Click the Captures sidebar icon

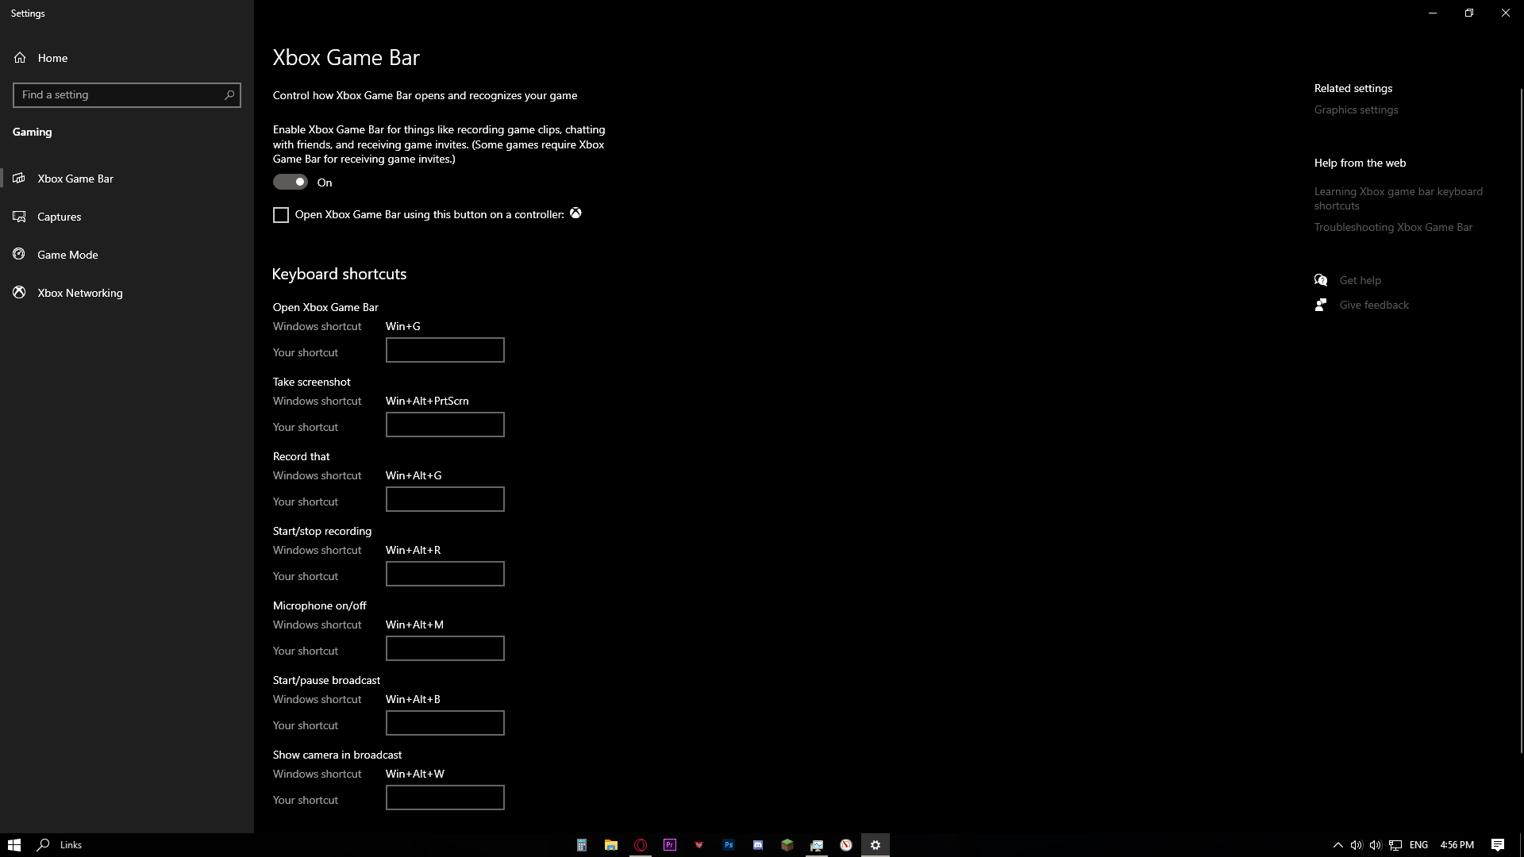[x=19, y=216]
